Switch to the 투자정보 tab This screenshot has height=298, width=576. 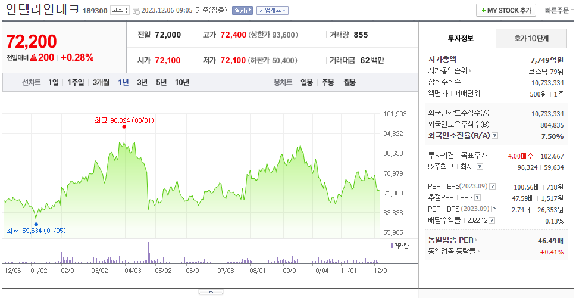point(461,38)
